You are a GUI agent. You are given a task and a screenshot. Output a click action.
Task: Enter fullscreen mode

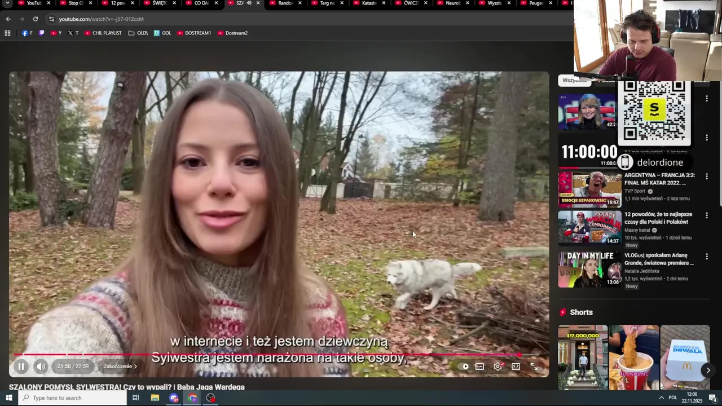pos(534,367)
